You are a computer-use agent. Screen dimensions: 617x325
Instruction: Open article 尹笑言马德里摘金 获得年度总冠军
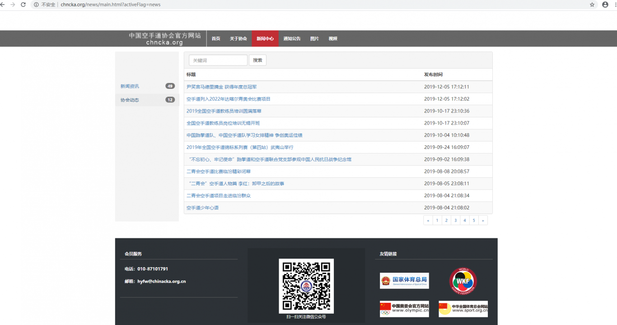221,87
